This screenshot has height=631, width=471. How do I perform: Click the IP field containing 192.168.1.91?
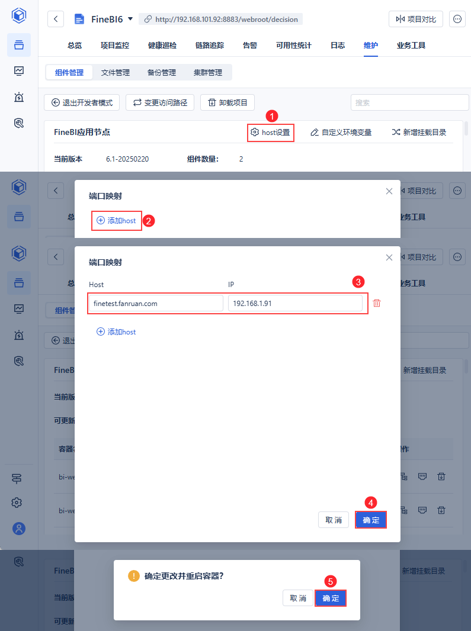tap(295, 304)
